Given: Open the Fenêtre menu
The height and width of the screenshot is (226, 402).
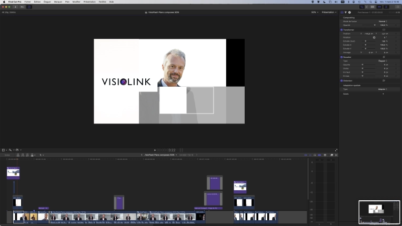Looking at the screenshot, I should [102, 2].
